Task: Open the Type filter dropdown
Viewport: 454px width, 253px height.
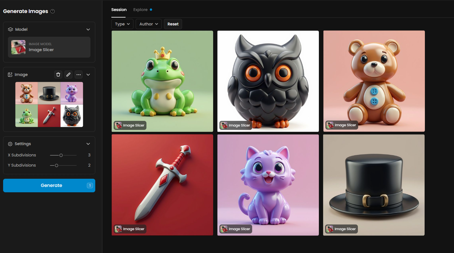Action: [x=122, y=24]
